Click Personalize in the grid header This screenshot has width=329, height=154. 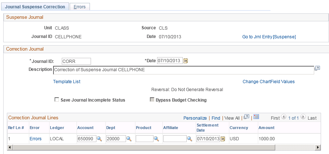point(195,118)
